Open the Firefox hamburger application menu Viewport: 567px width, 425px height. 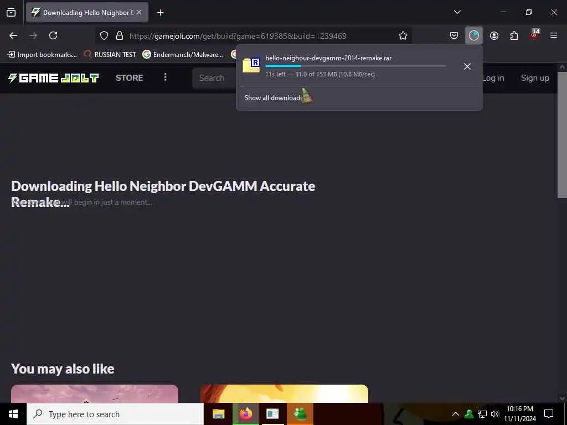click(554, 35)
